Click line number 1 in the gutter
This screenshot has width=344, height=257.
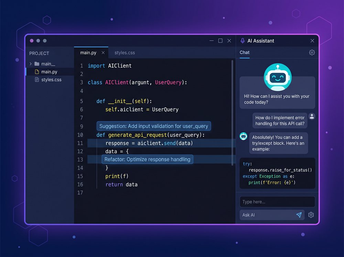click(82, 66)
